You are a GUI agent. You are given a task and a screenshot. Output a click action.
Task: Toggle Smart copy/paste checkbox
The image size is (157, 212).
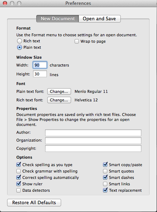click(105, 165)
